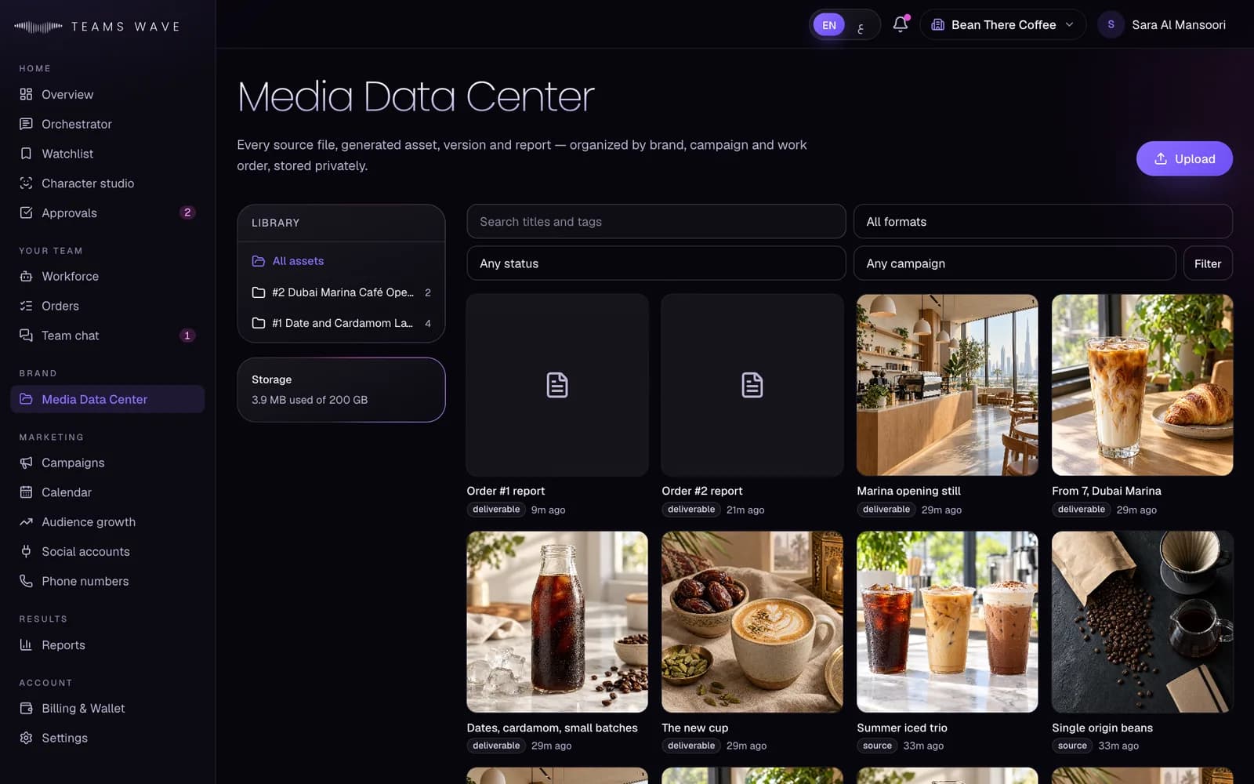Viewport: 1254px width, 784px height.
Task: Open the Single origin beans image
Action: click(x=1142, y=622)
